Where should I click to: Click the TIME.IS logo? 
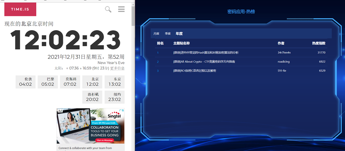pyautogui.click(x=20, y=10)
